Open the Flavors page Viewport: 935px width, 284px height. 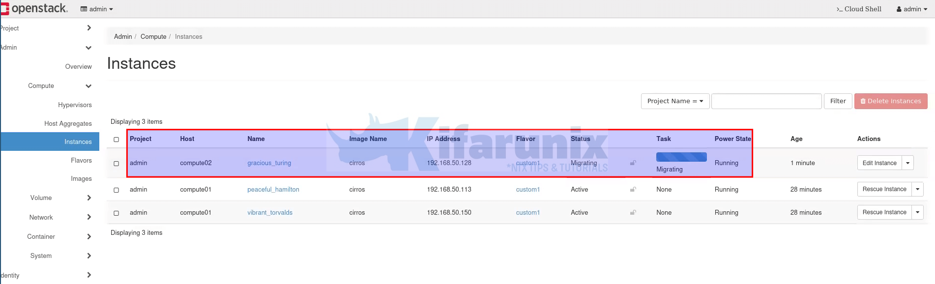coord(81,161)
